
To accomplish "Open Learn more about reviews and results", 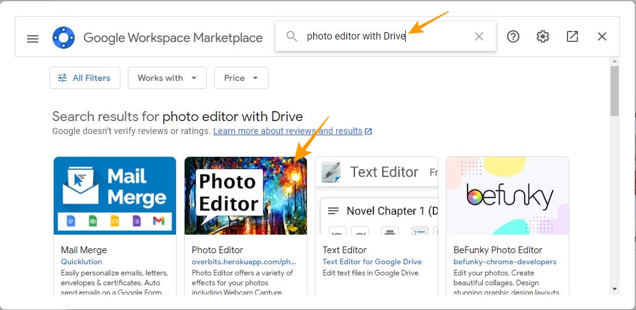I will (x=288, y=131).
